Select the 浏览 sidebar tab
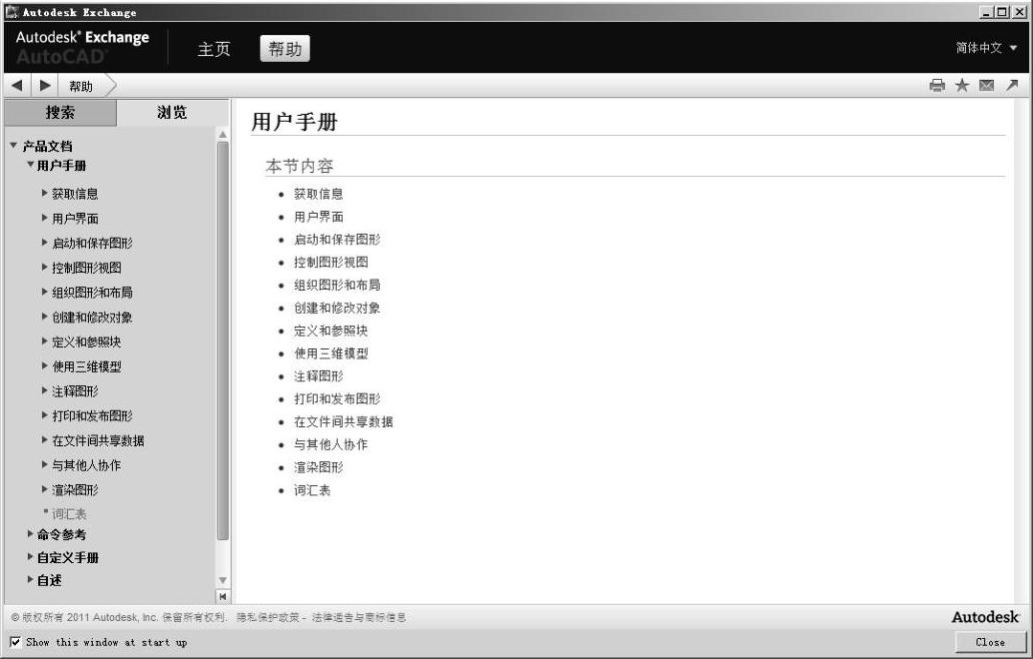1033x659 pixels. coord(172,113)
